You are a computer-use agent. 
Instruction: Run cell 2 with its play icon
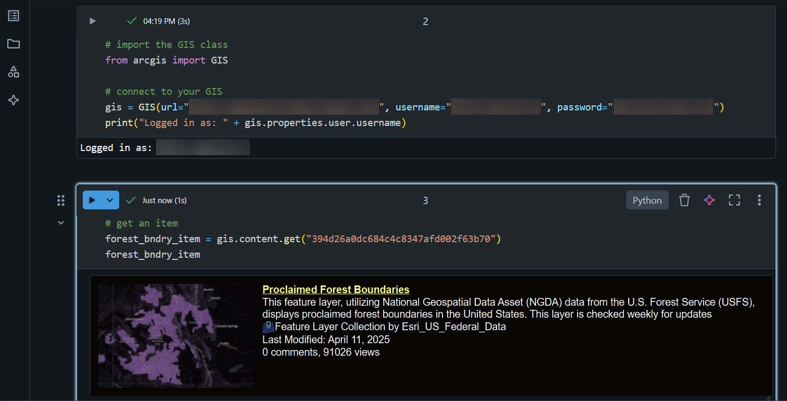click(93, 21)
